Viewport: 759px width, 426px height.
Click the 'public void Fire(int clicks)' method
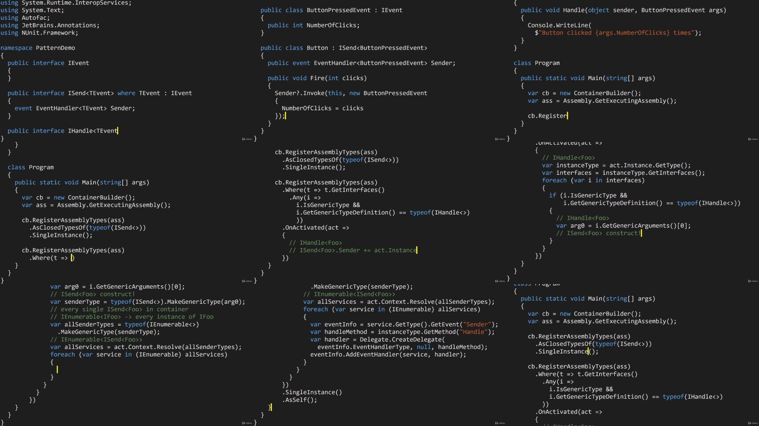pos(317,78)
